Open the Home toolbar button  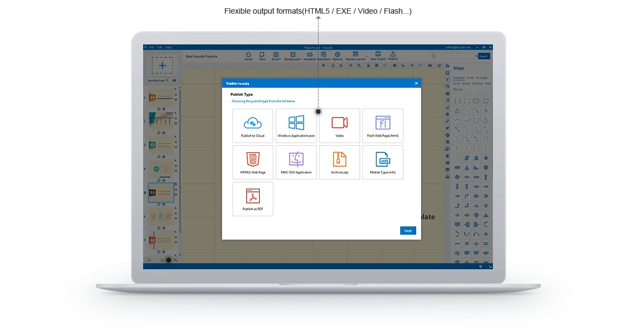click(248, 56)
